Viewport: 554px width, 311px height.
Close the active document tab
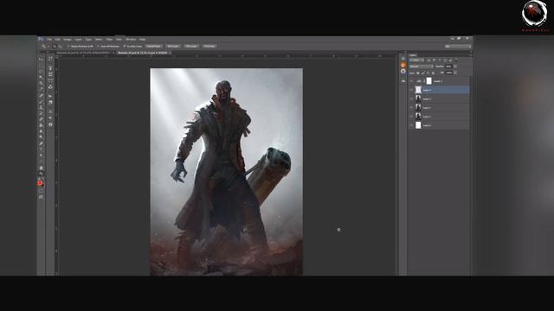pos(170,53)
